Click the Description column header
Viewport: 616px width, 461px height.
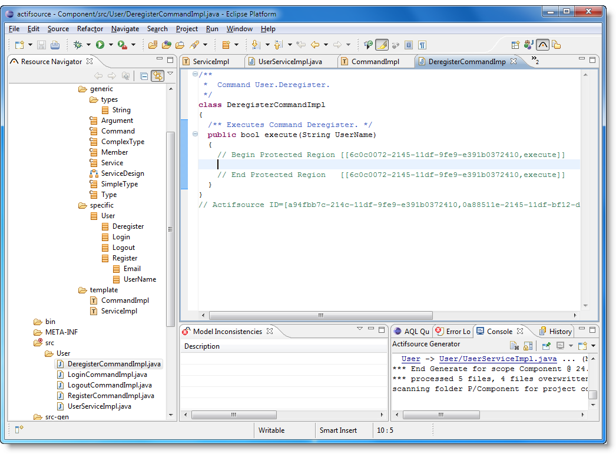202,346
